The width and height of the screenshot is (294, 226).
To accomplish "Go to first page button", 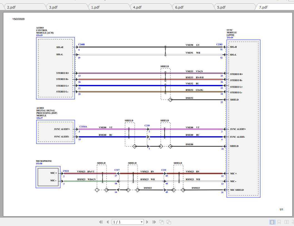I will tap(101, 222).
